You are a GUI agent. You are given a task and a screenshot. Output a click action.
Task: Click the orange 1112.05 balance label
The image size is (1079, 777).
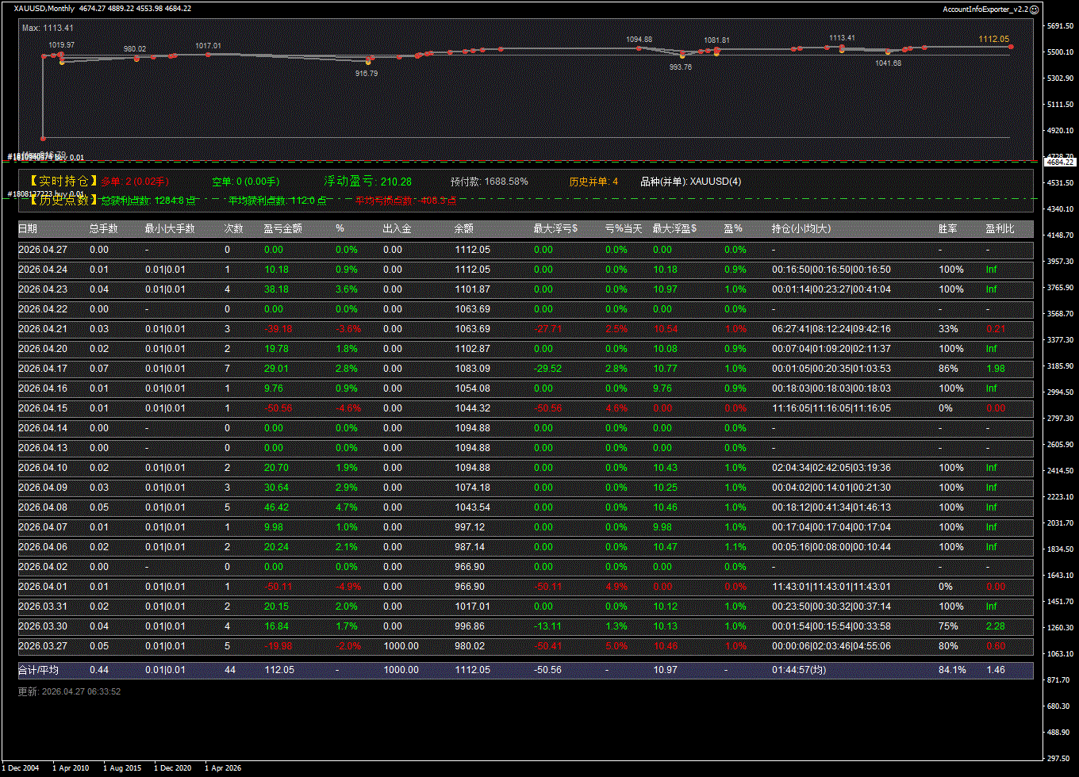(x=993, y=39)
